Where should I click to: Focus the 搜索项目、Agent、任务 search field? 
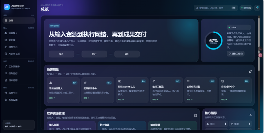coord(216,8)
